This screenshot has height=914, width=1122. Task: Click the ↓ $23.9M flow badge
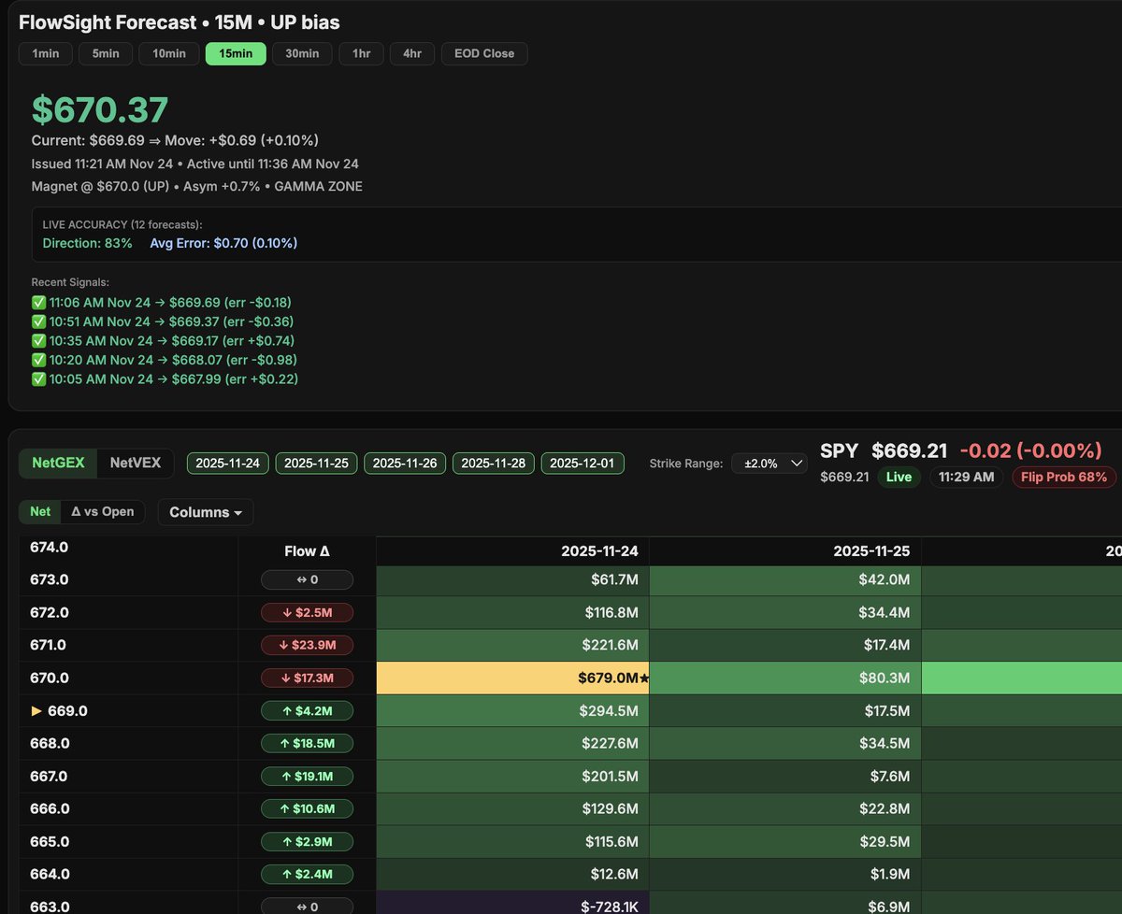pyautogui.click(x=308, y=645)
